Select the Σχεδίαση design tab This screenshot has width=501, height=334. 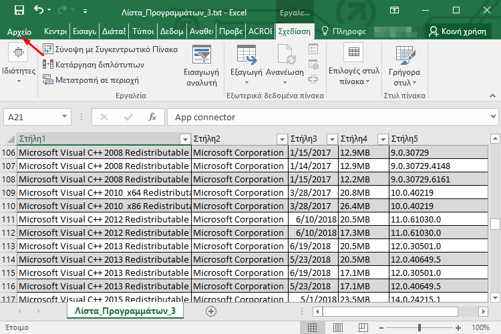(x=295, y=31)
